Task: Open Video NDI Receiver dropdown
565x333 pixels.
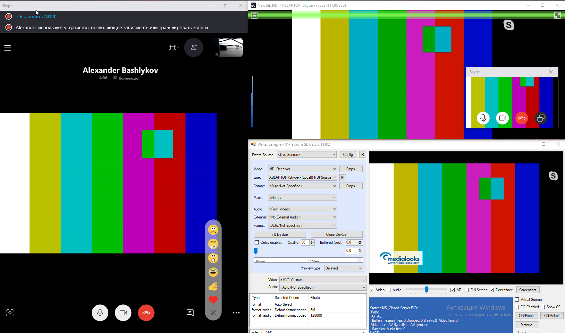Action: tap(302, 169)
